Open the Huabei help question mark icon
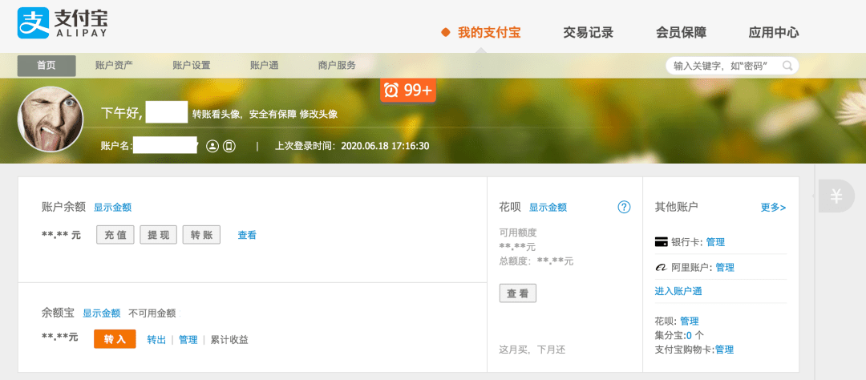The width and height of the screenshot is (866, 380). [624, 207]
